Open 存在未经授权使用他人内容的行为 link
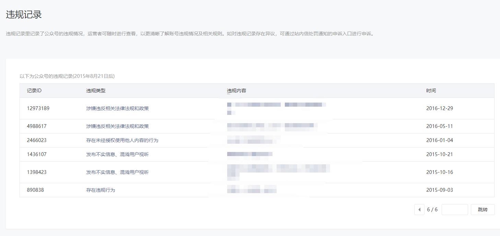The width and height of the screenshot is (500, 236). point(122,140)
